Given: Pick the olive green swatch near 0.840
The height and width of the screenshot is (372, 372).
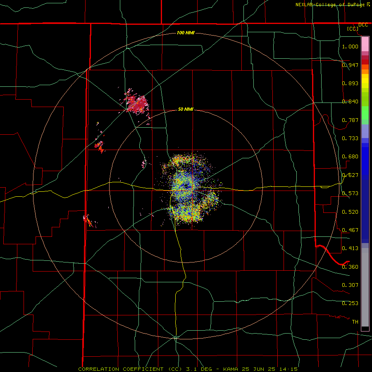Looking at the screenshot, I should 365,99.
